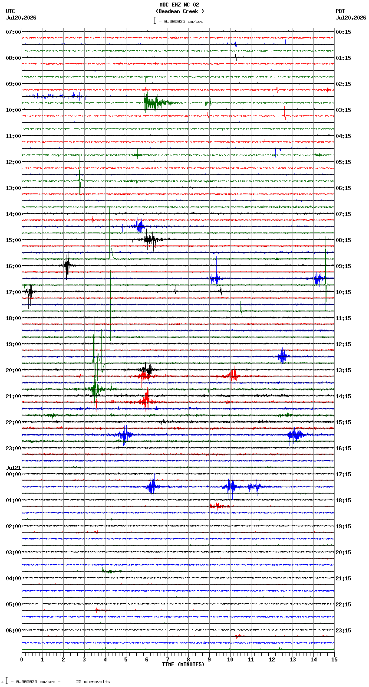Click the "15" tick on the minutes axis
This screenshot has width=369, height=687.
pyautogui.click(x=334, y=660)
